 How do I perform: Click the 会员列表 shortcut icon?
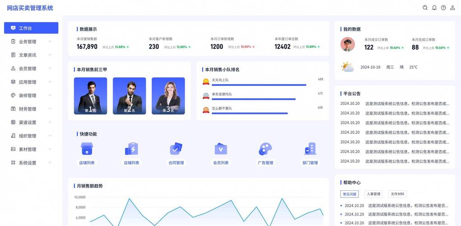click(221, 149)
